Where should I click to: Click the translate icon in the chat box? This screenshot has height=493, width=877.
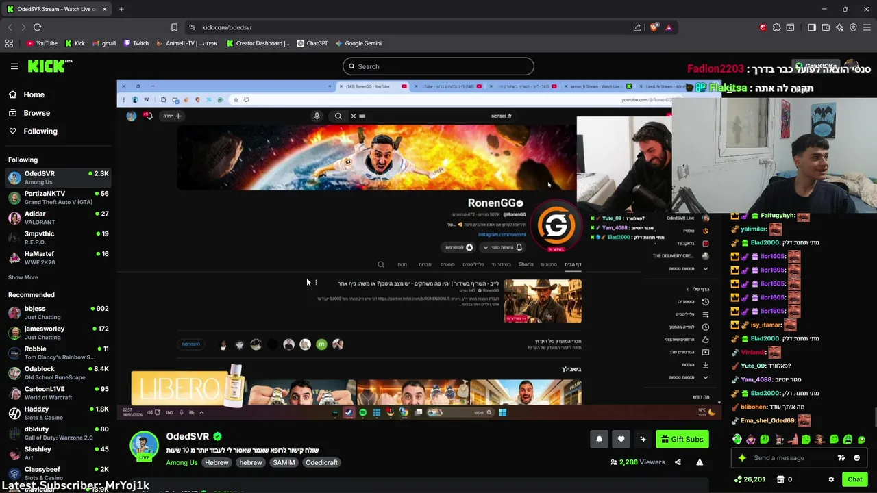(x=841, y=458)
